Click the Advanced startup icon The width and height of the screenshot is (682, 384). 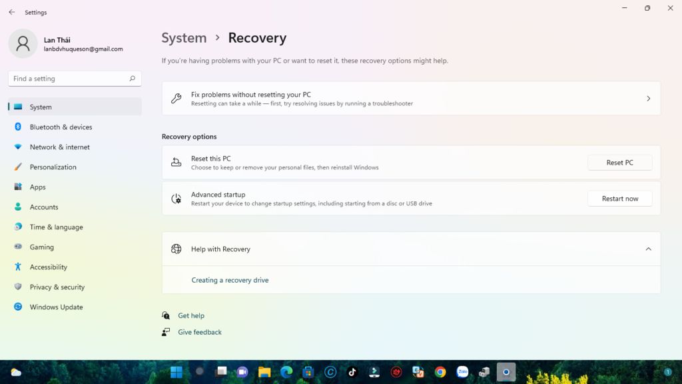pyautogui.click(x=176, y=199)
